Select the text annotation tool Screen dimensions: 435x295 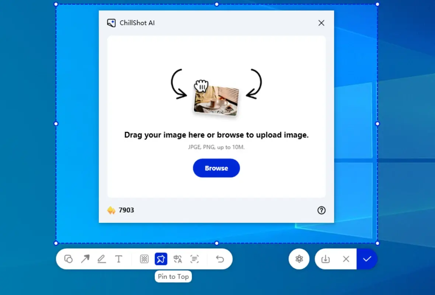119,259
